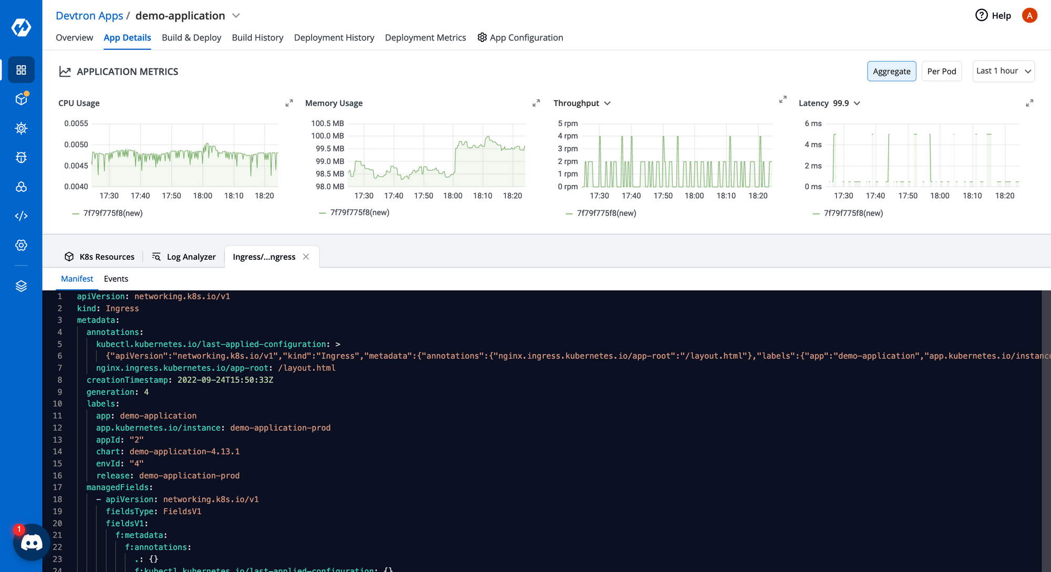Click the Throughput line chart

pyautogui.click(x=678, y=155)
